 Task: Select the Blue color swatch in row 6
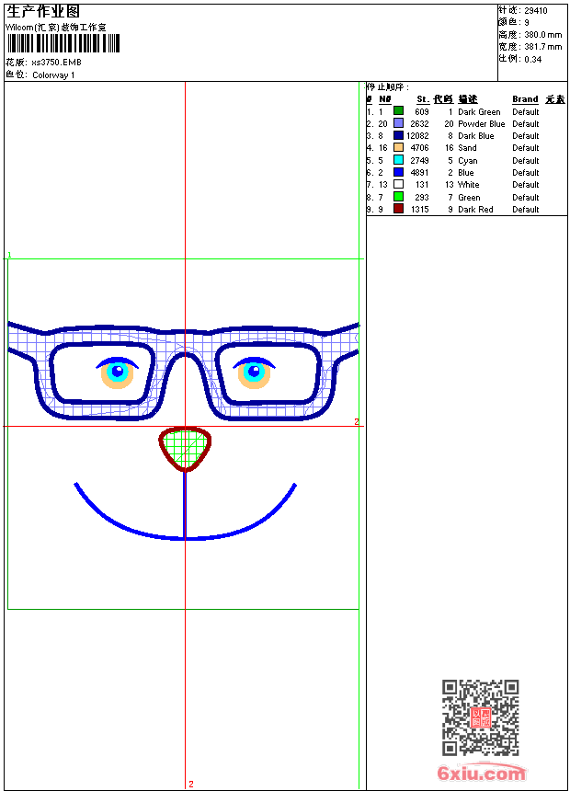[x=398, y=172]
